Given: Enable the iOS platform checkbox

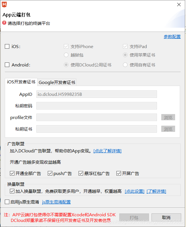Looking at the screenshot, I should click(x=7, y=46).
